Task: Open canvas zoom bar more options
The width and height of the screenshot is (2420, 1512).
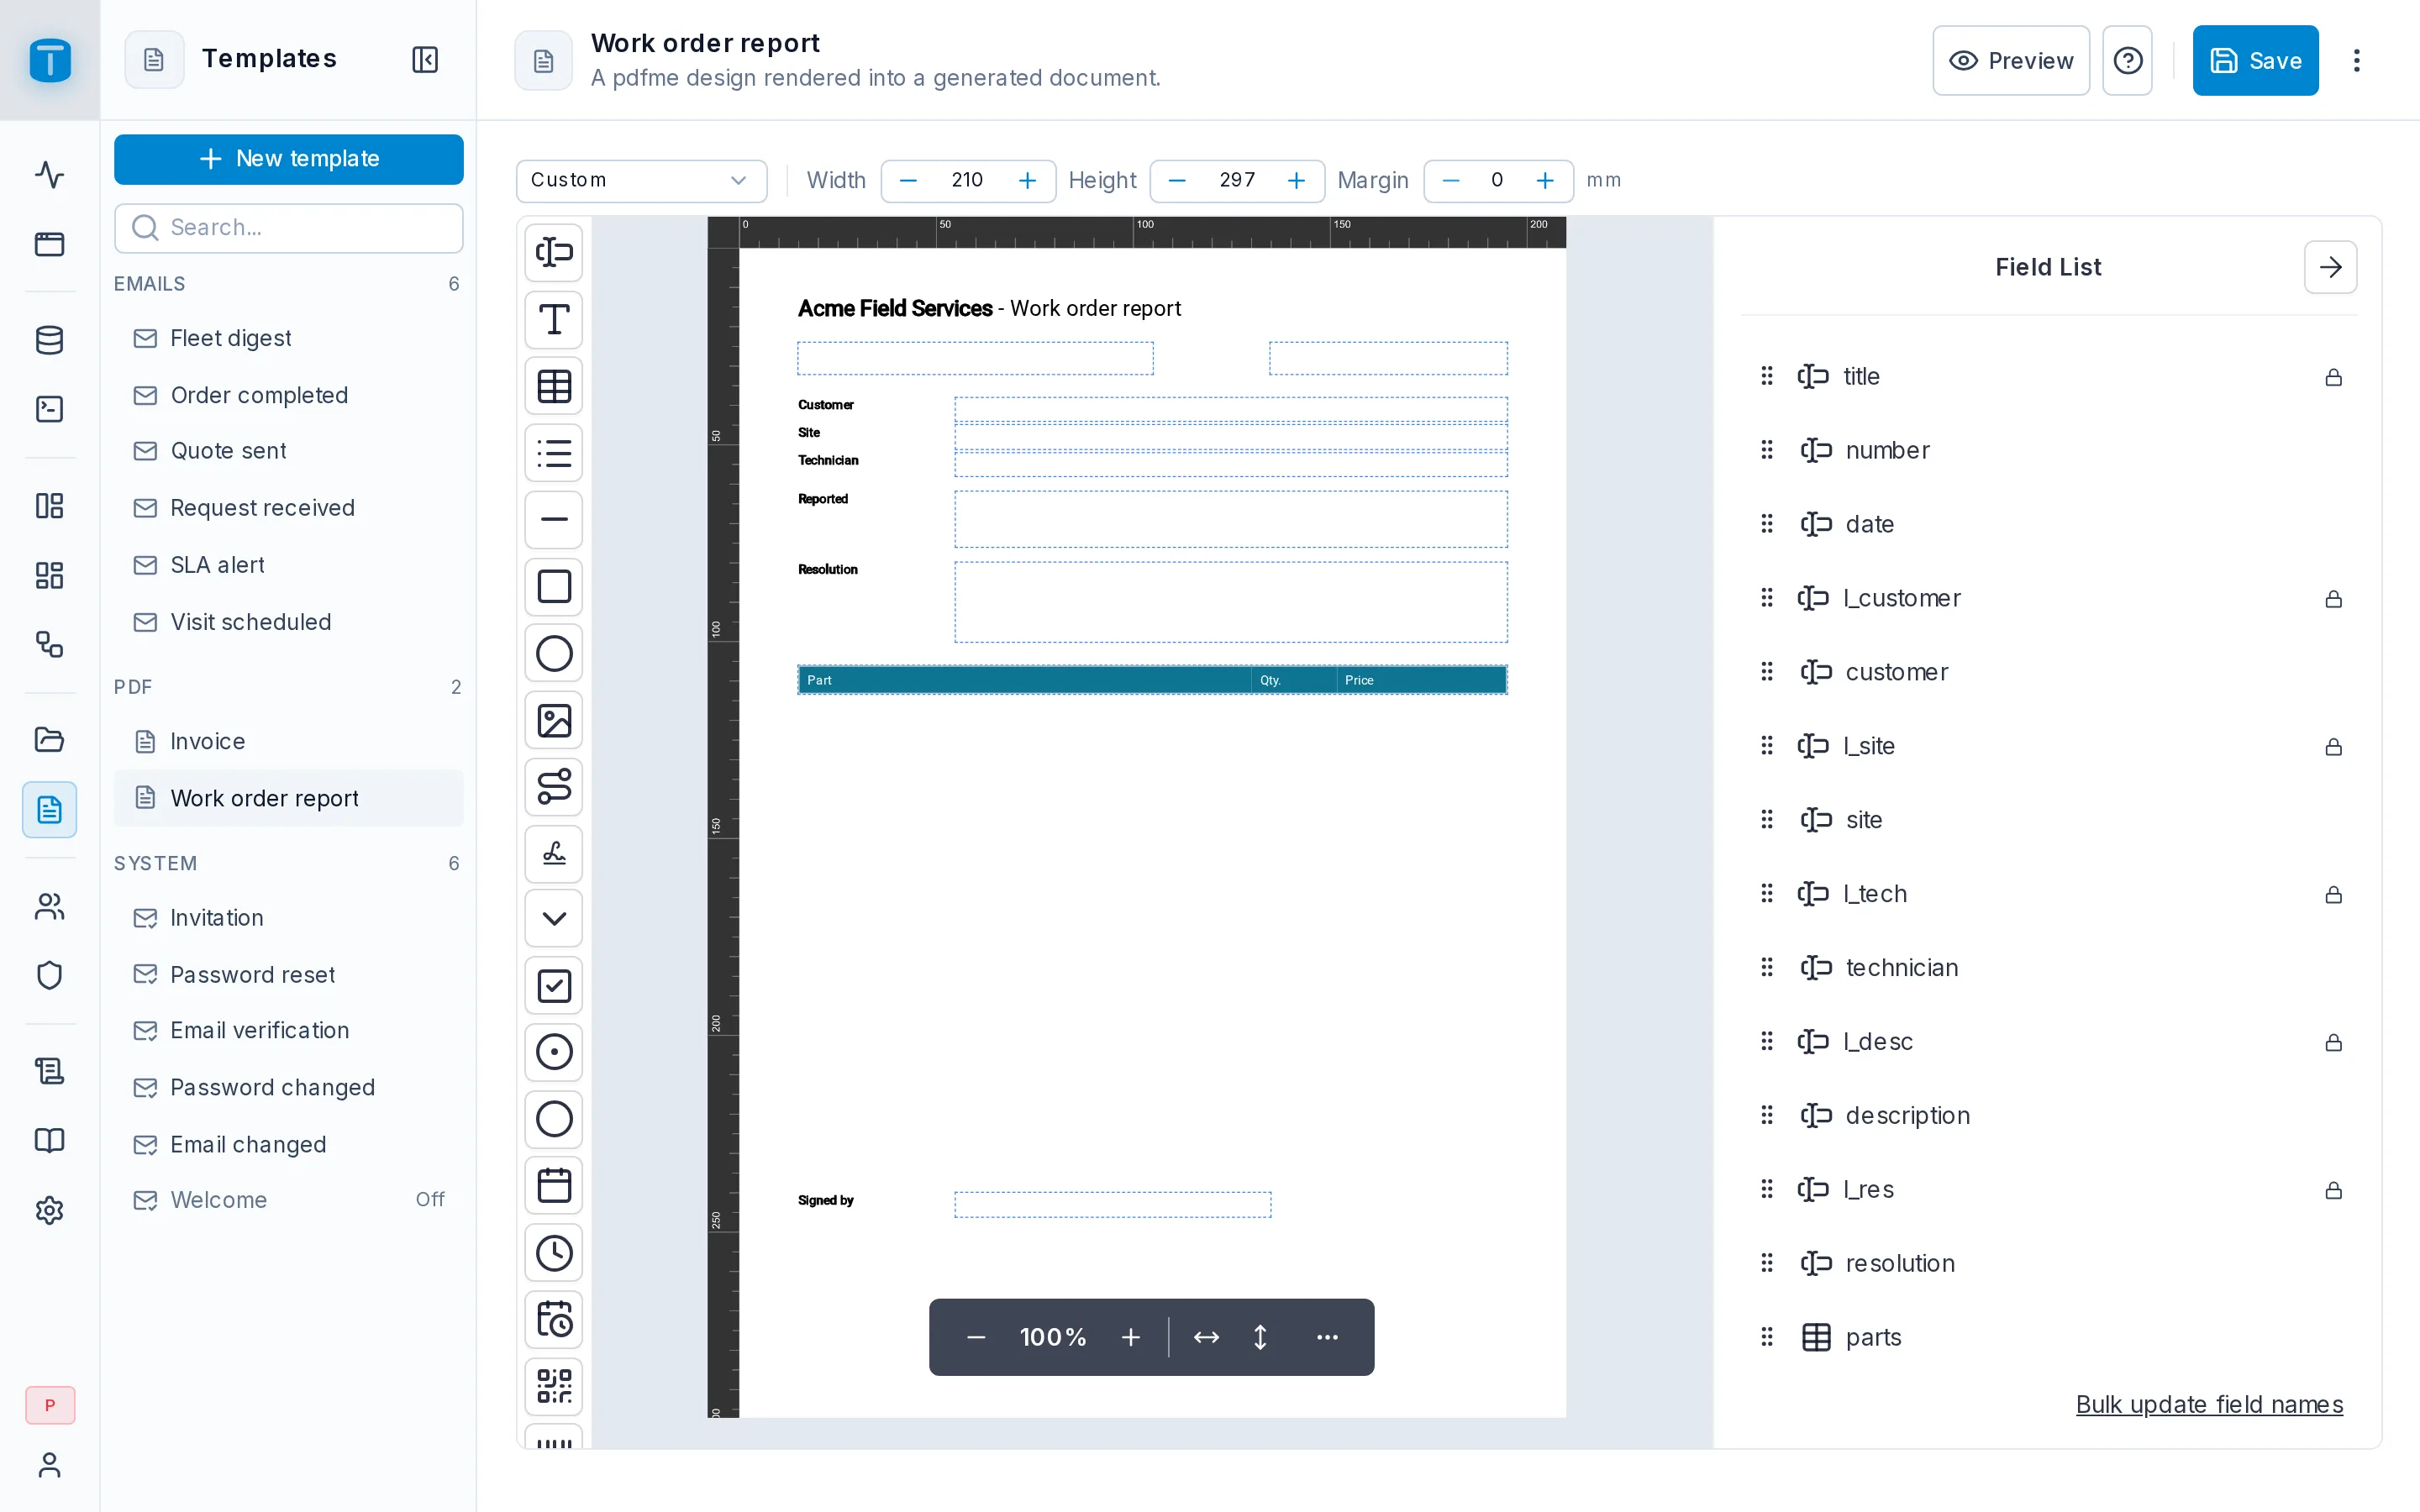Action: click(x=1327, y=1337)
